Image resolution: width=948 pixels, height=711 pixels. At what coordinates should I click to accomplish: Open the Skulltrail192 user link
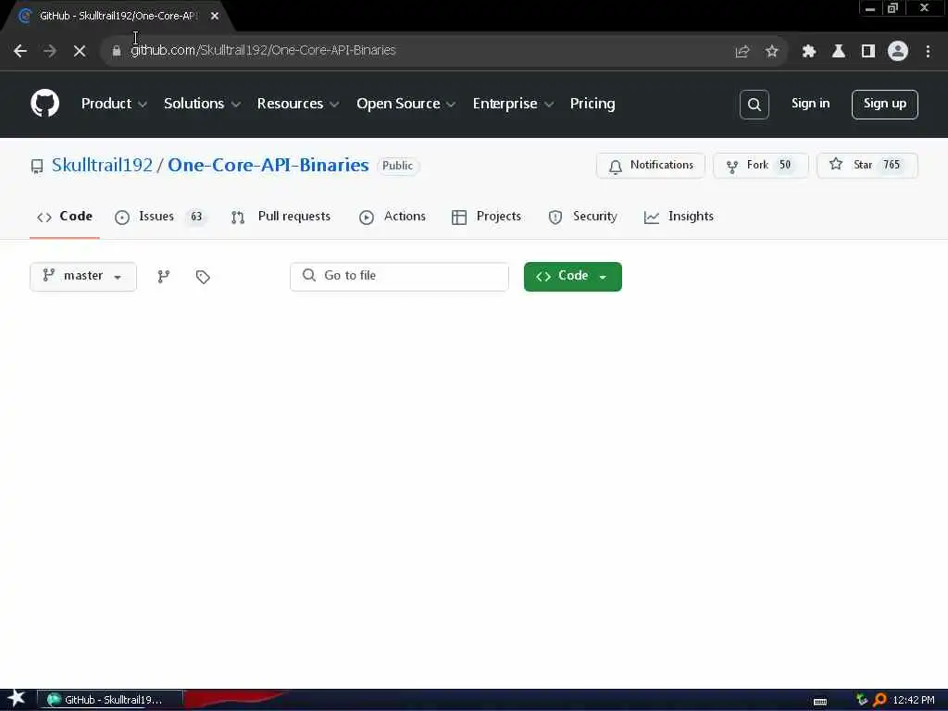click(x=102, y=165)
